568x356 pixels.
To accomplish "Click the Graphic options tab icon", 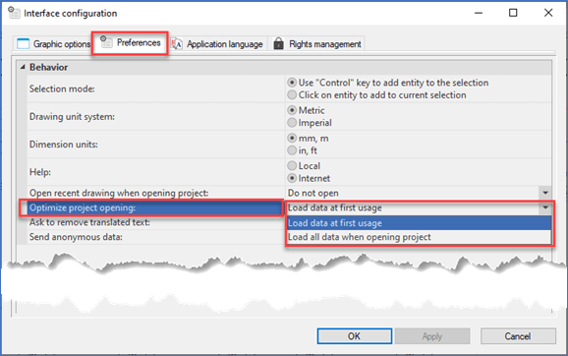I will tap(23, 43).
